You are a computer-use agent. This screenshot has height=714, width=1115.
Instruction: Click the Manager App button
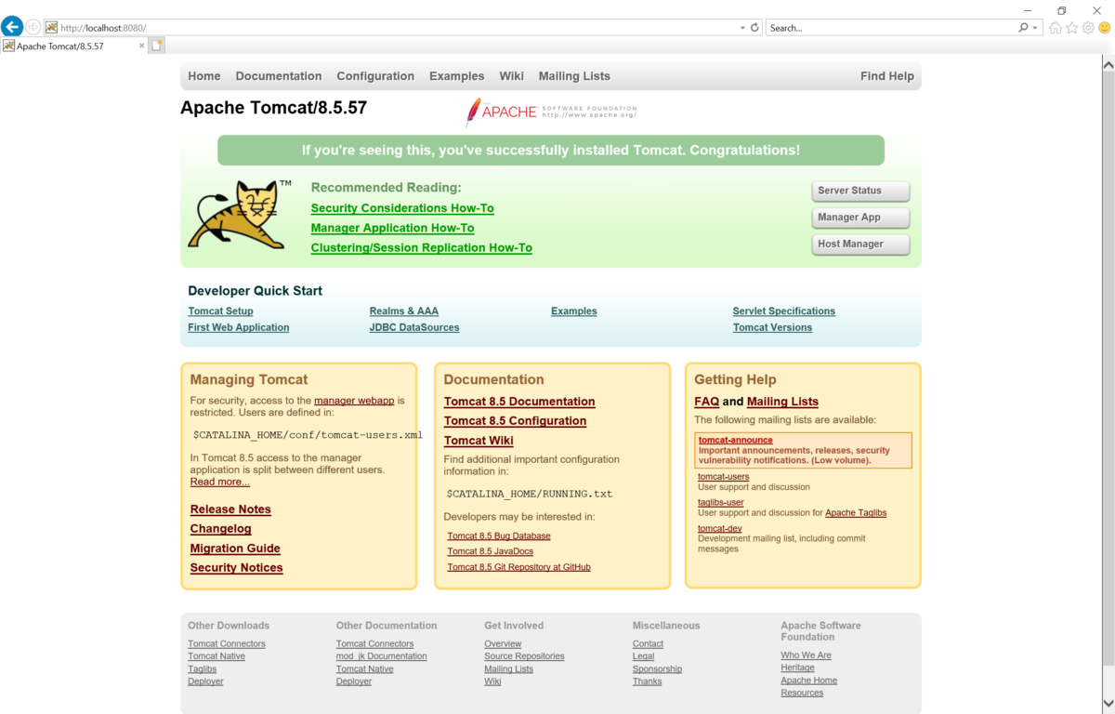860,218
